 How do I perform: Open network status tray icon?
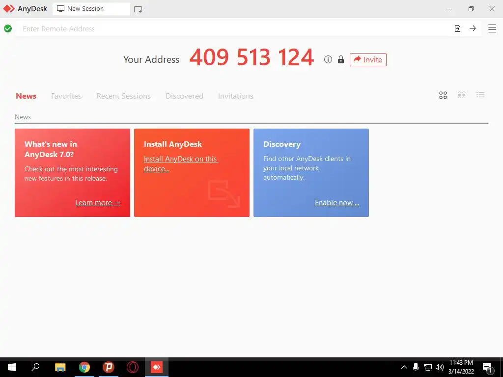pyautogui.click(x=428, y=367)
